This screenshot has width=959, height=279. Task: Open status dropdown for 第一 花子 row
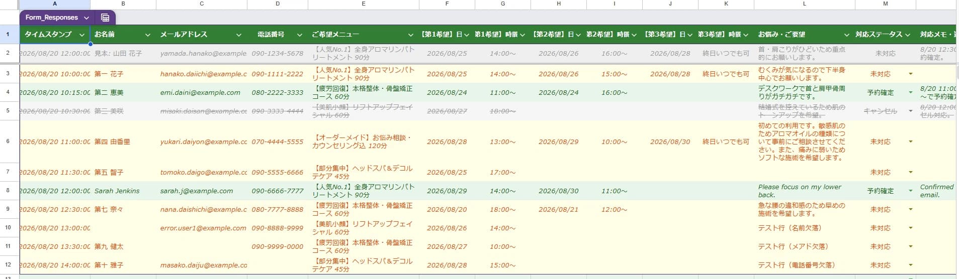[x=910, y=74]
